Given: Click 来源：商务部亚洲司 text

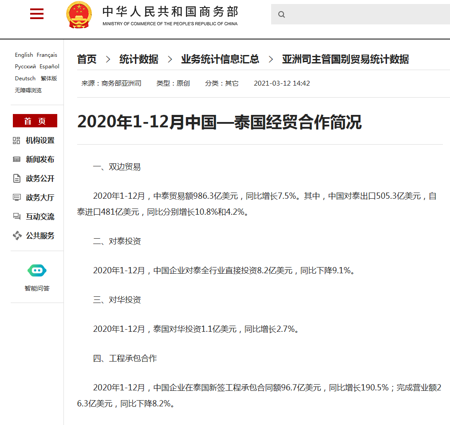Looking at the screenshot, I should click(x=111, y=83).
